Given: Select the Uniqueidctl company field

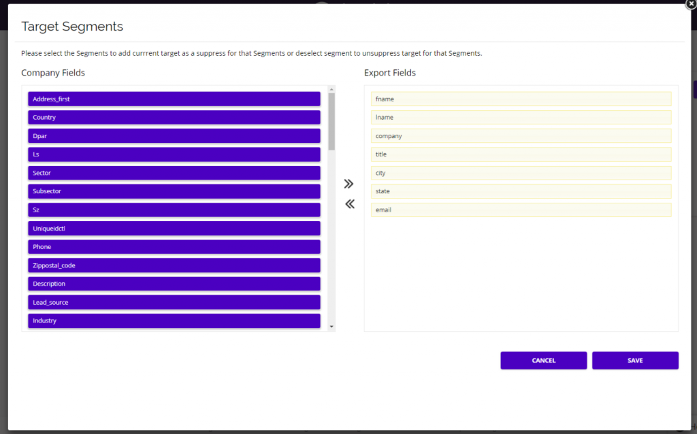Looking at the screenshot, I should click(174, 228).
